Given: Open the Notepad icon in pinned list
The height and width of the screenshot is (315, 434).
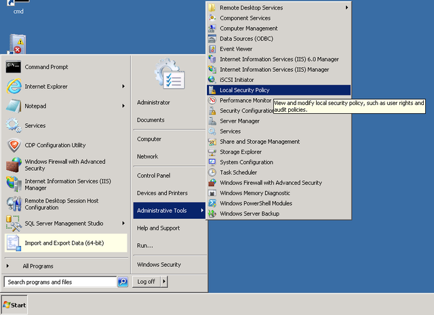Looking at the screenshot, I should (14, 106).
